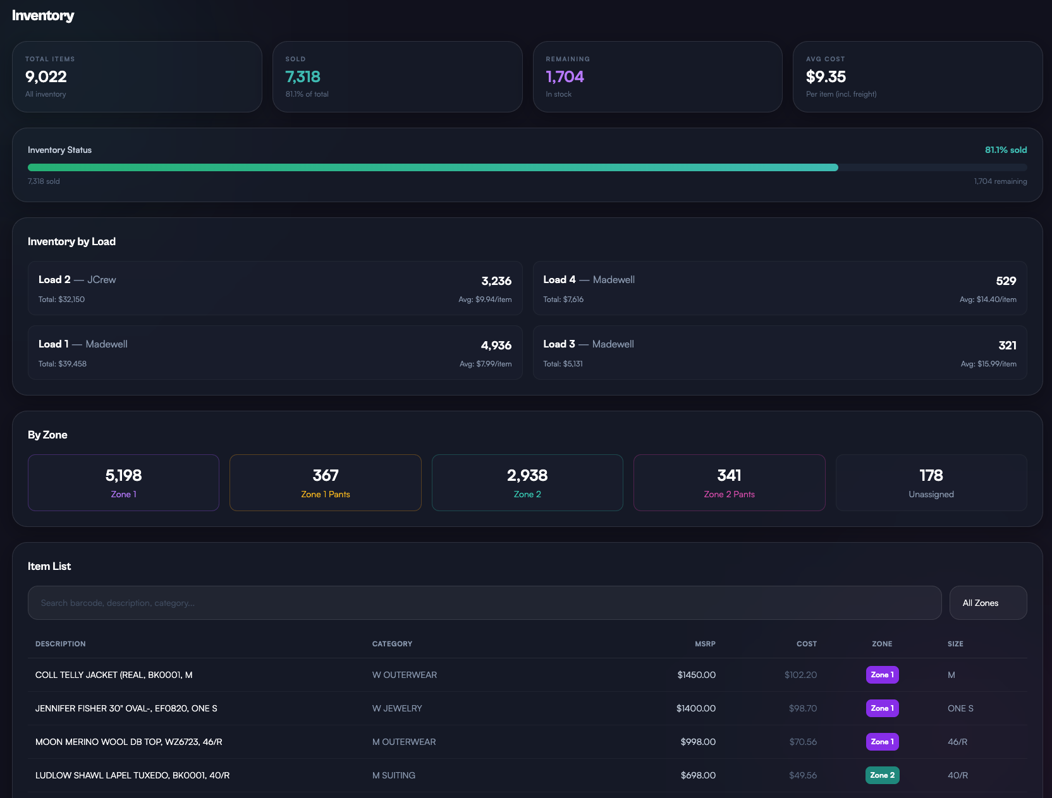The height and width of the screenshot is (798, 1052).
Task: Sort by the MSRP column header
Action: pyautogui.click(x=705, y=644)
